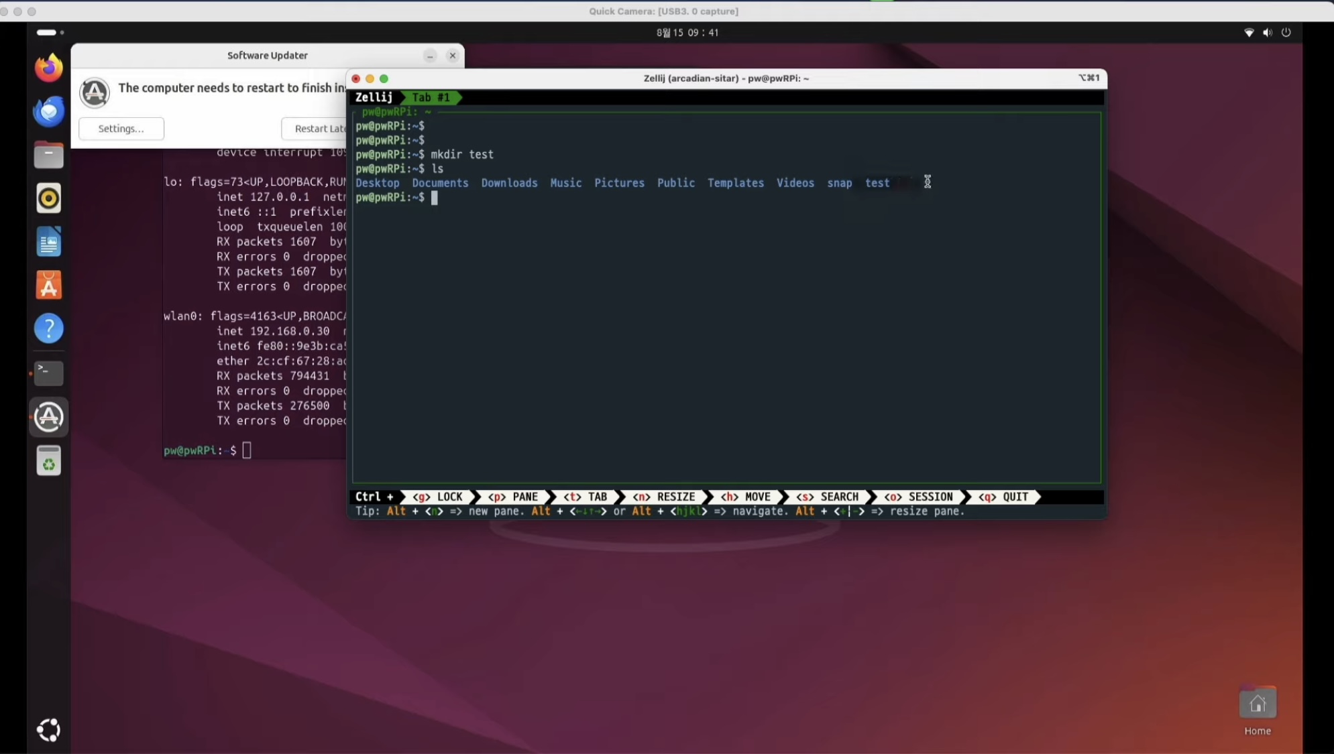
Task: Open the Trash icon in dock
Action: click(48, 461)
